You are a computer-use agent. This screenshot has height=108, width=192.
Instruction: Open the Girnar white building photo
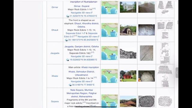click(128, 7)
